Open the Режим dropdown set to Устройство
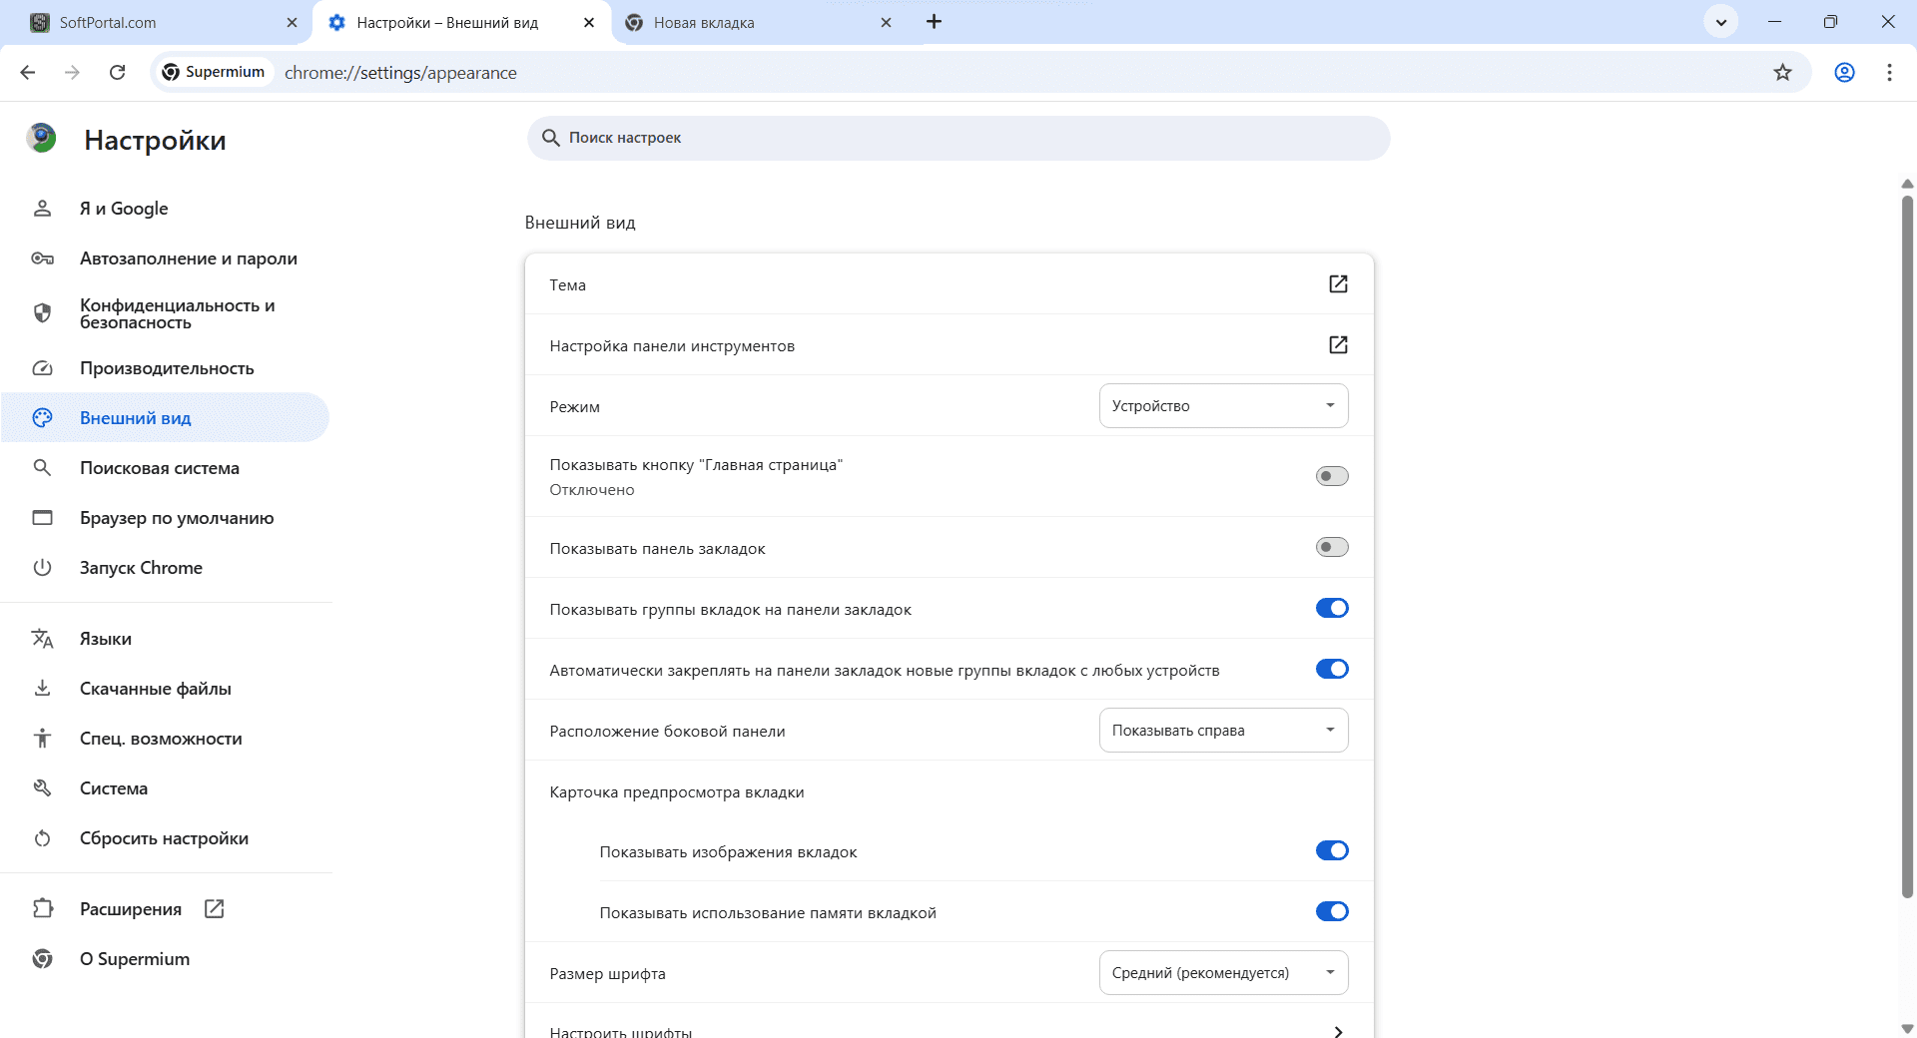 coord(1223,406)
